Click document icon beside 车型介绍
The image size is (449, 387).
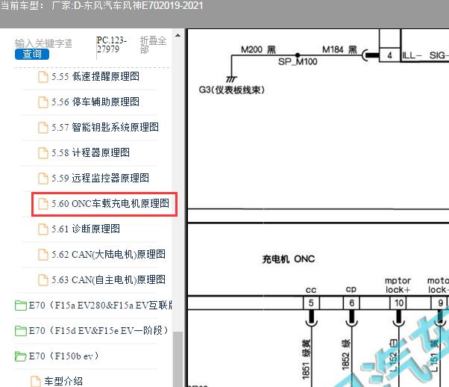click(36, 382)
